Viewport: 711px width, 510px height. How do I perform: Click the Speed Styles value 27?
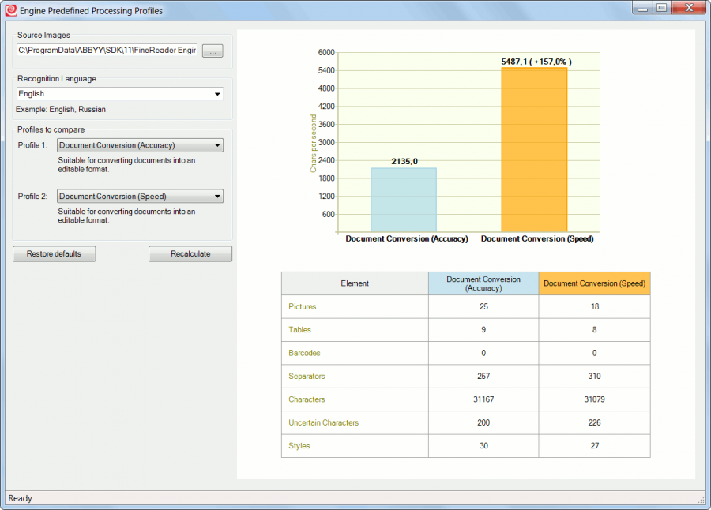[x=595, y=445]
